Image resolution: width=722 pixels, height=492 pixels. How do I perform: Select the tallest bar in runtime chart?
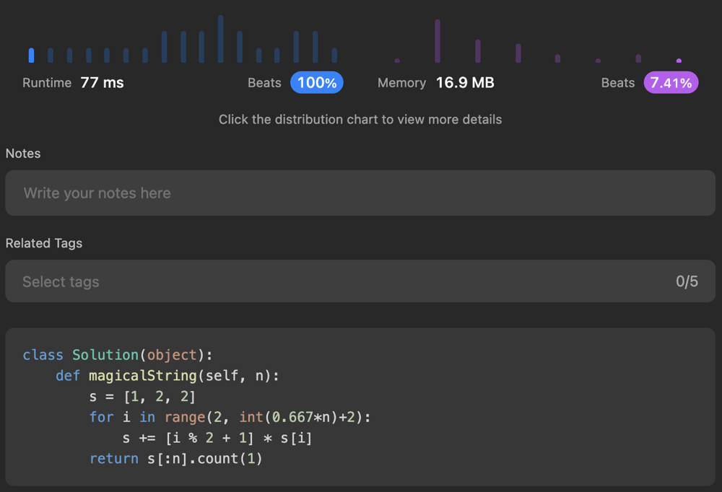point(220,39)
